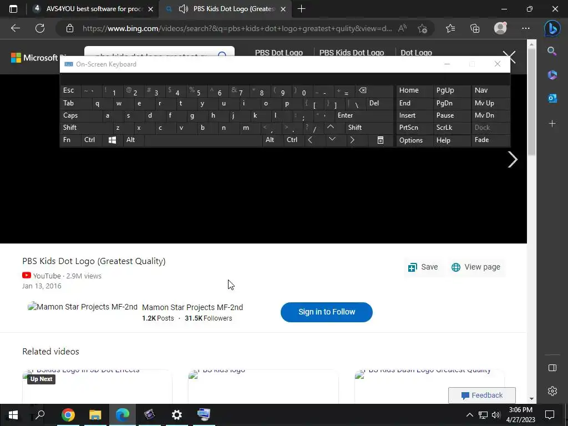Click the context menu key on keyboard
Viewport: 568px width, 426px height.
[x=381, y=140]
